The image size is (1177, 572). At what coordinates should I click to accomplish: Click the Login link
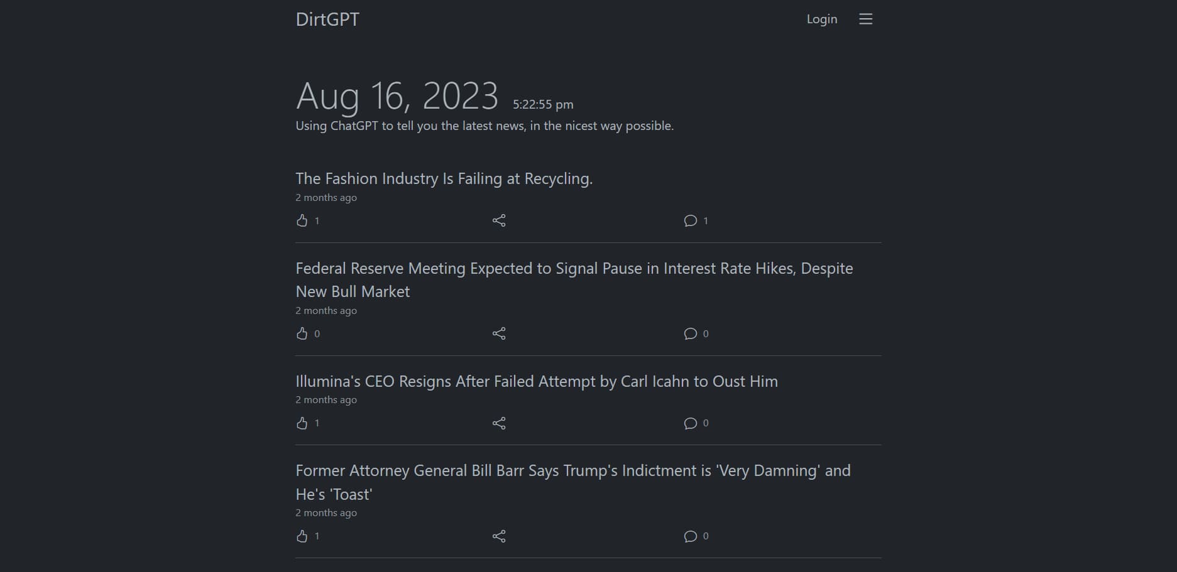tap(822, 19)
